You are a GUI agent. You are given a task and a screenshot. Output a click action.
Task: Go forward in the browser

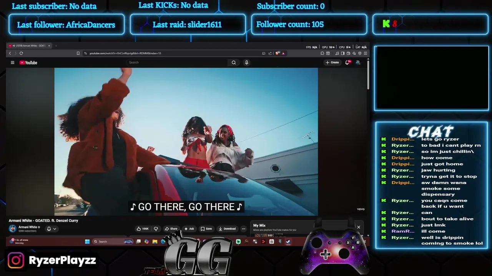15,53
